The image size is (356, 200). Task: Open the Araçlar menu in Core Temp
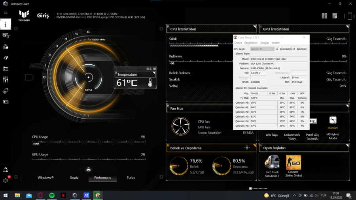(265, 43)
